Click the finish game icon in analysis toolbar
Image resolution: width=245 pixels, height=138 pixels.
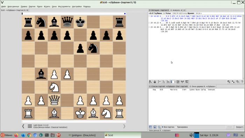tap(182, 82)
